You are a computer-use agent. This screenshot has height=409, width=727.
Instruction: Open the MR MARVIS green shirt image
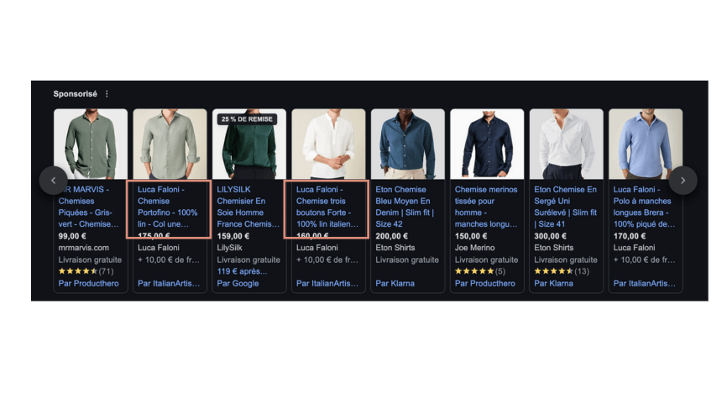click(91, 144)
